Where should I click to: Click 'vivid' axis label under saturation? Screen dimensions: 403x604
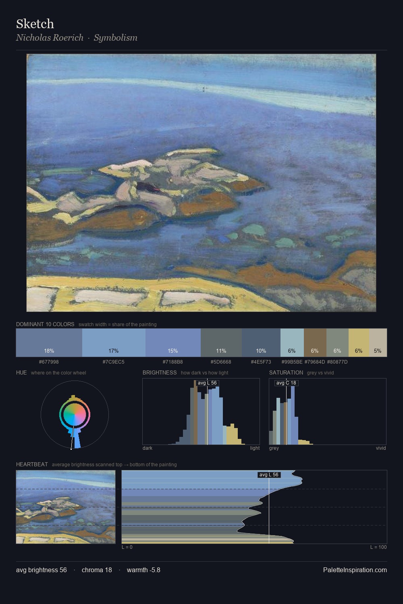381,448
